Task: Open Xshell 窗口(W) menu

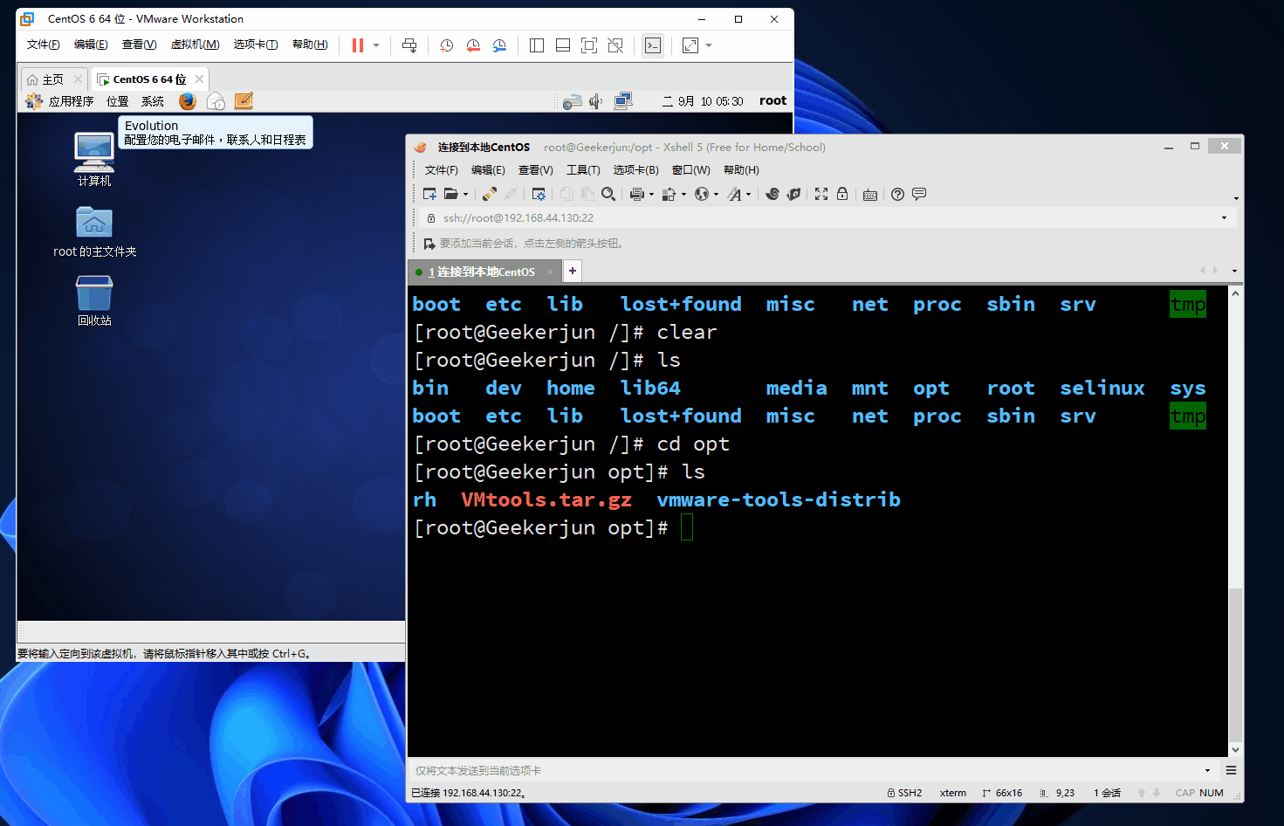Action: (x=690, y=170)
